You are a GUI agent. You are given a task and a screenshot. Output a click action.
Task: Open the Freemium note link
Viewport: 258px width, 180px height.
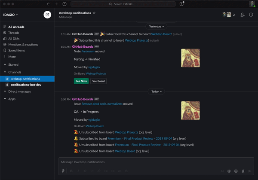point(88,51)
